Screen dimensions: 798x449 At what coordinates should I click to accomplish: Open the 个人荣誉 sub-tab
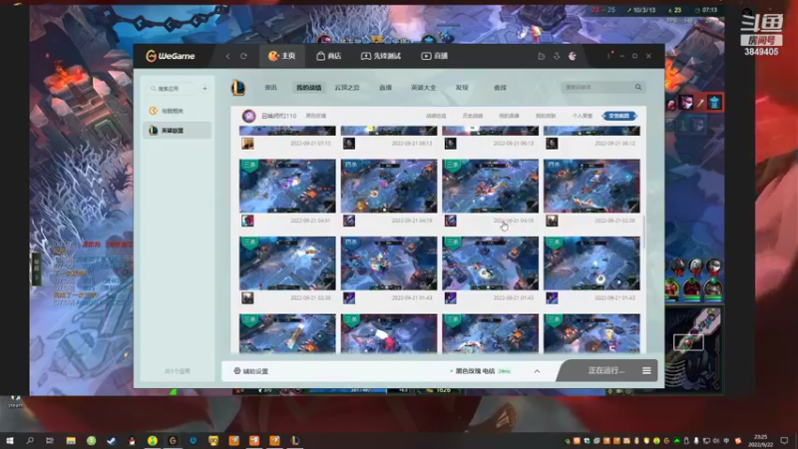click(583, 116)
